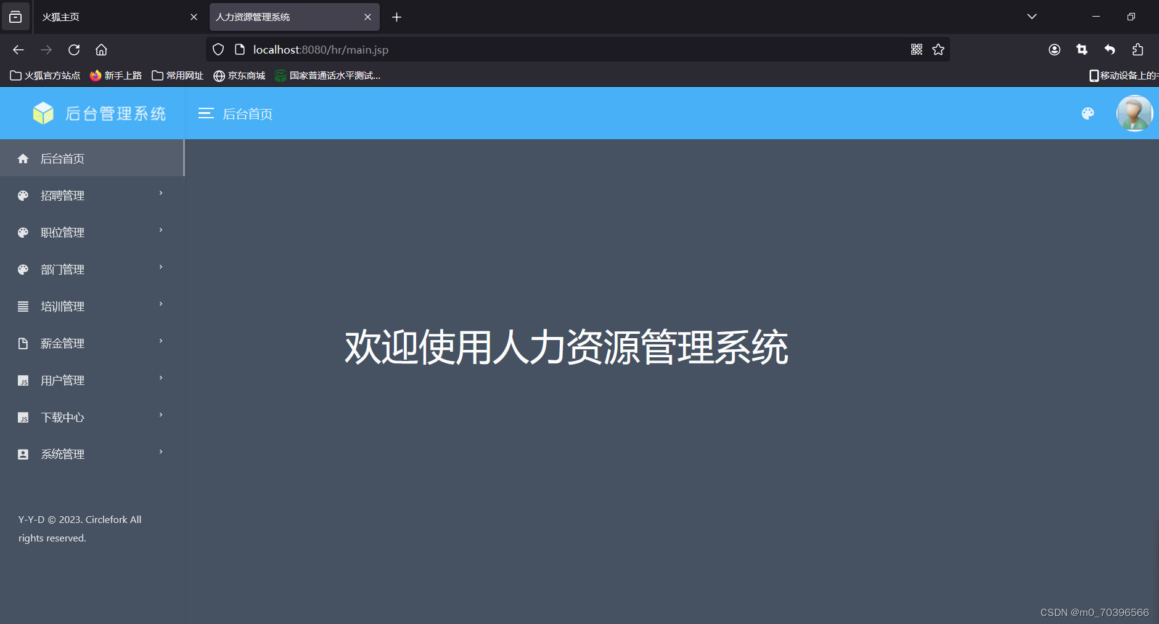The width and height of the screenshot is (1159, 624).
Task: Click the shield icon in the address bar
Action: point(218,49)
